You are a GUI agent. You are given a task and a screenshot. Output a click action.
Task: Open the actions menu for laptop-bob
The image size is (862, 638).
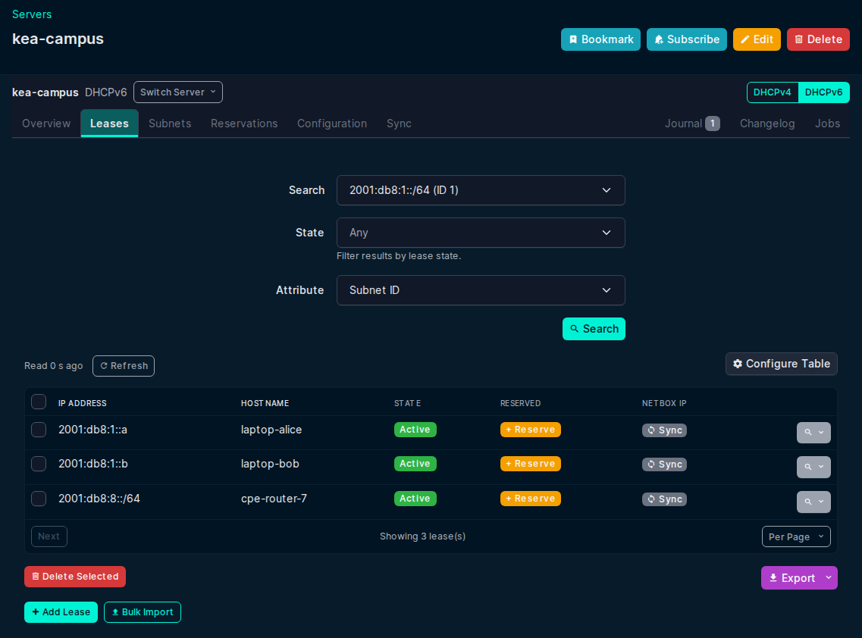tap(813, 467)
